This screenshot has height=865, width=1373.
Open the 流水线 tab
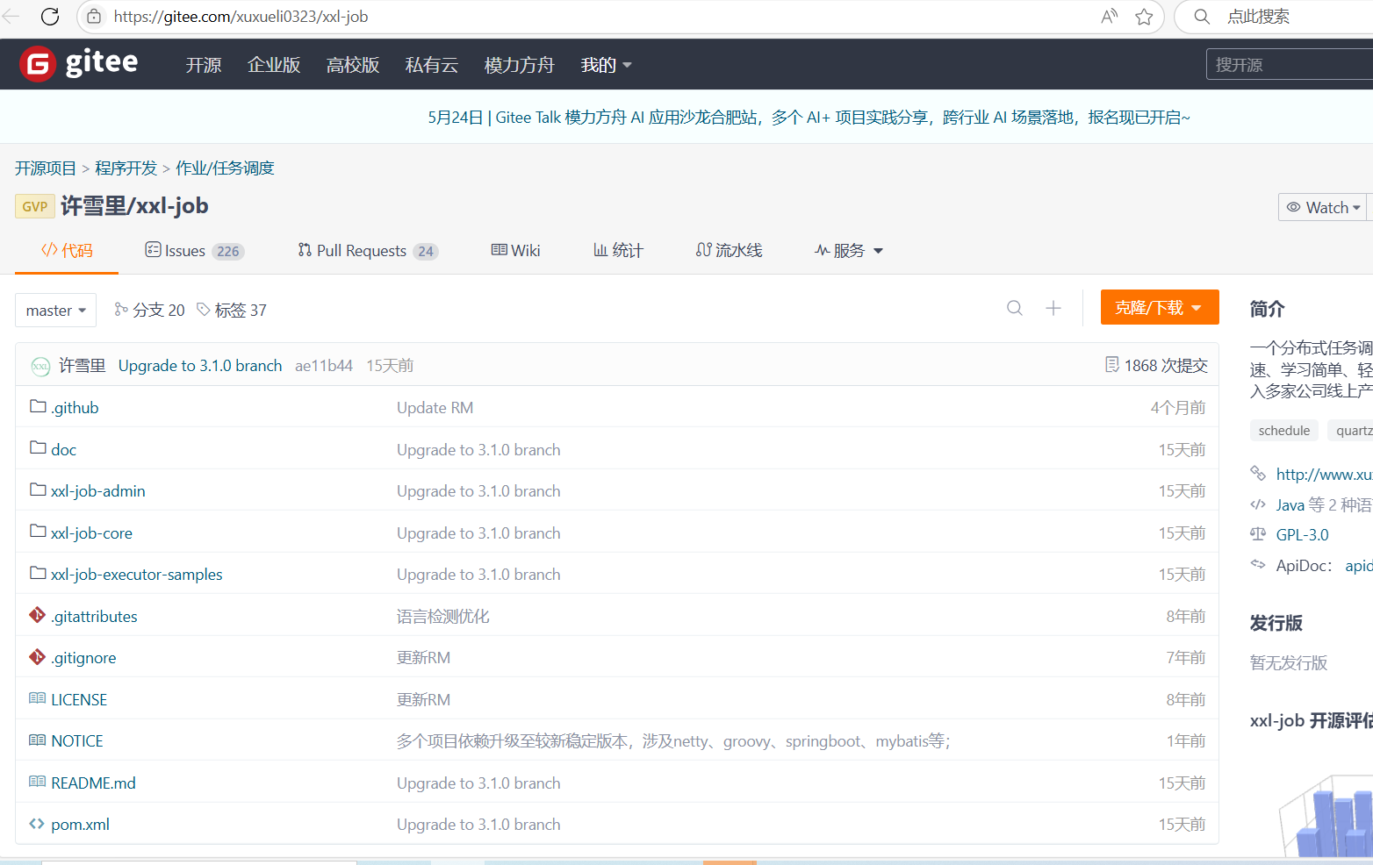pyautogui.click(x=729, y=251)
